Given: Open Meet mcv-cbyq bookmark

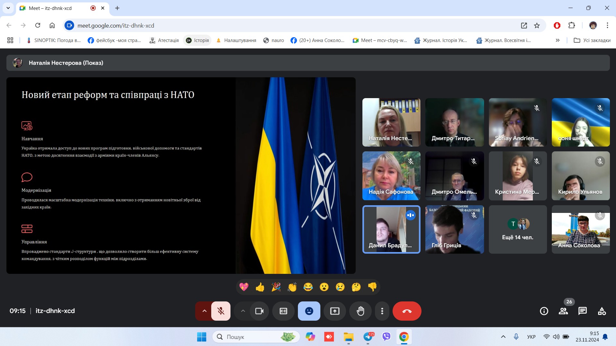Looking at the screenshot, I should click(x=380, y=40).
